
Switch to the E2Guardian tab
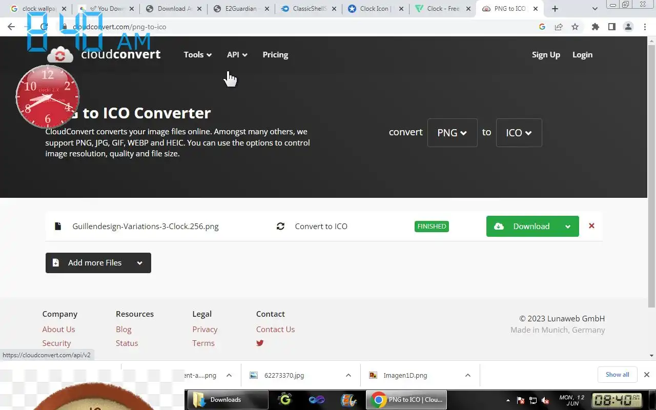pos(241,9)
